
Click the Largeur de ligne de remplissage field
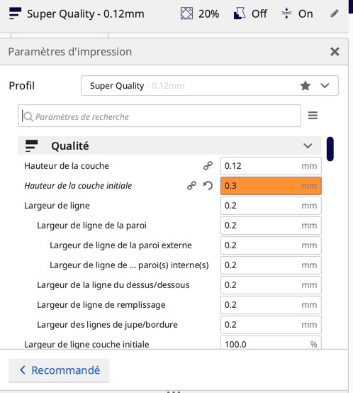pyautogui.click(x=271, y=305)
